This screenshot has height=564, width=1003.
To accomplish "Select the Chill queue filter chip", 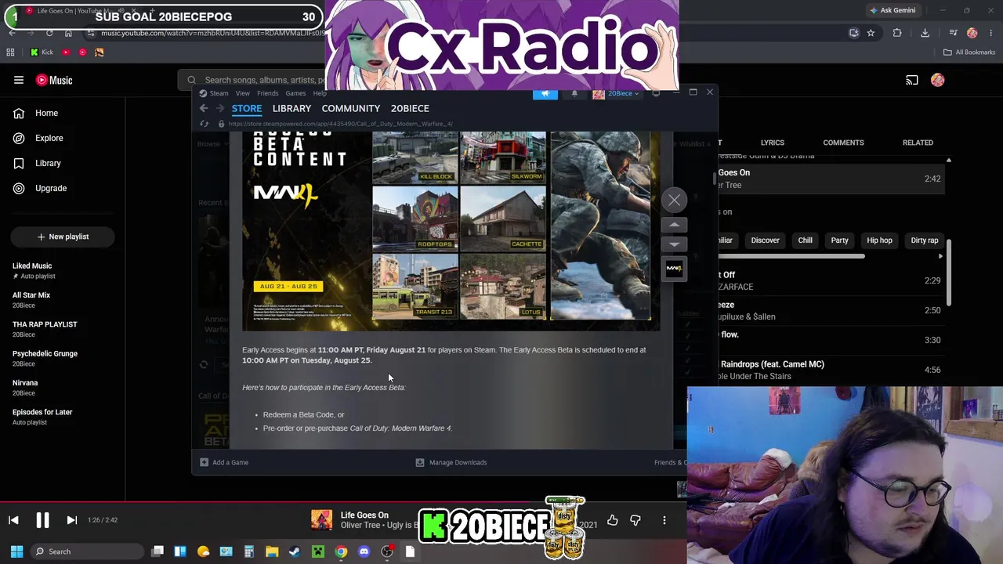I will pos(805,240).
